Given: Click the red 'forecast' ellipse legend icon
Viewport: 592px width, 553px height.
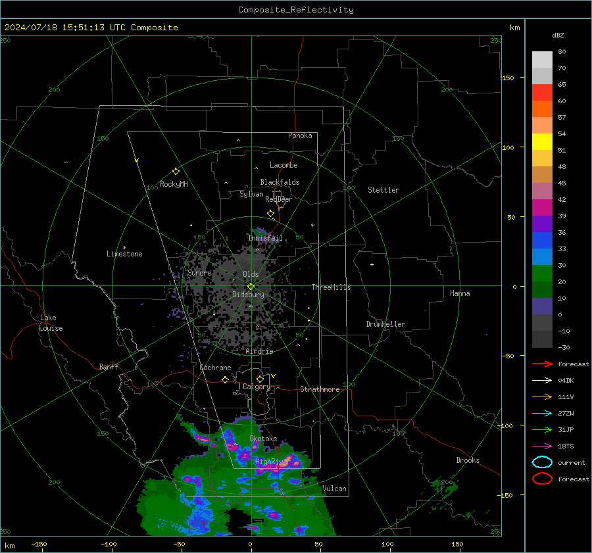Looking at the screenshot, I should [x=542, y=479].
